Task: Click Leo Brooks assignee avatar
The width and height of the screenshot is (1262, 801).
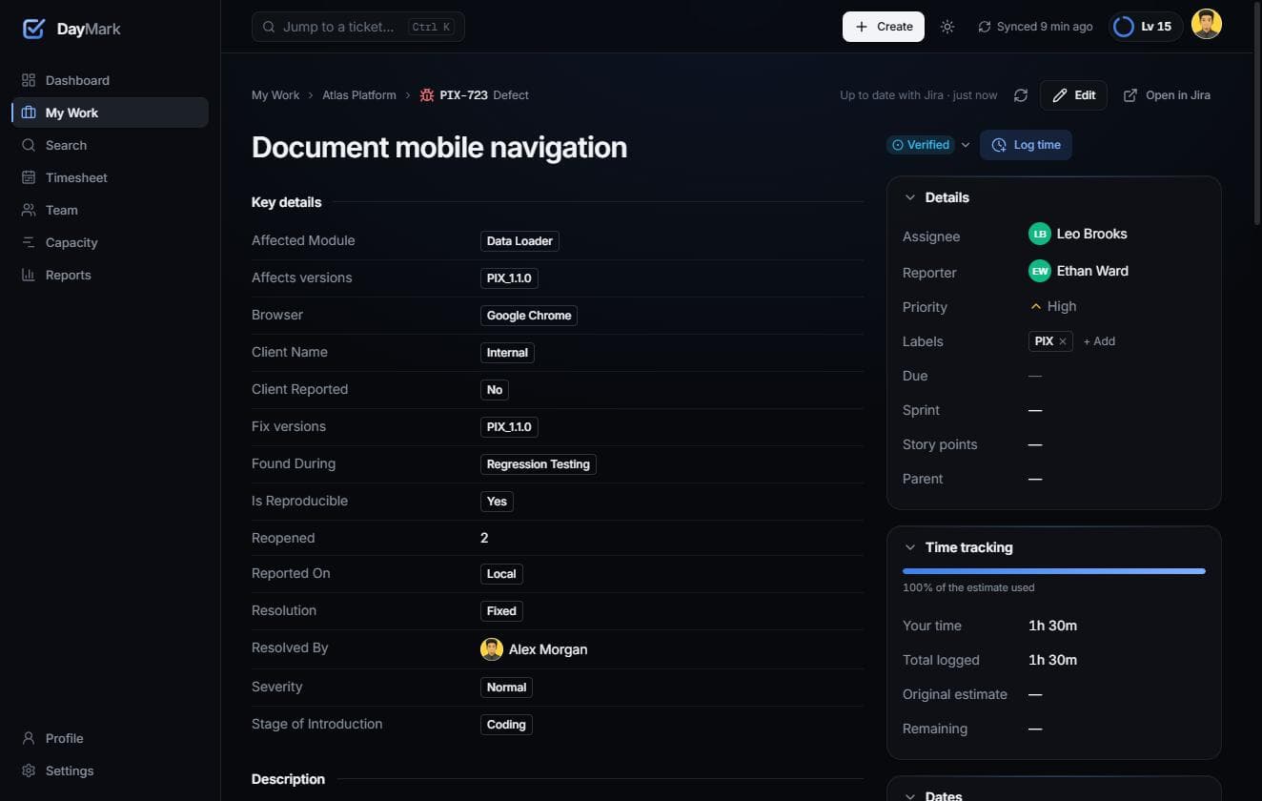Action: (x=1040, y=235)
